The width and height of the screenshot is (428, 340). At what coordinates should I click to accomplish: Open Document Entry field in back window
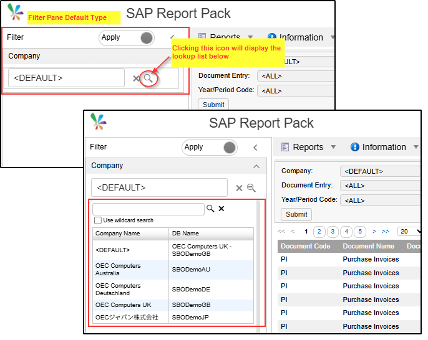(x=296, y=76)
